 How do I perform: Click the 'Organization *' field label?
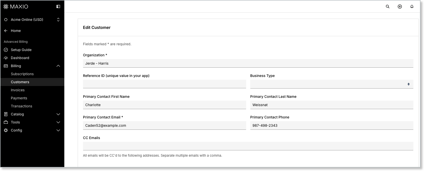95,55
